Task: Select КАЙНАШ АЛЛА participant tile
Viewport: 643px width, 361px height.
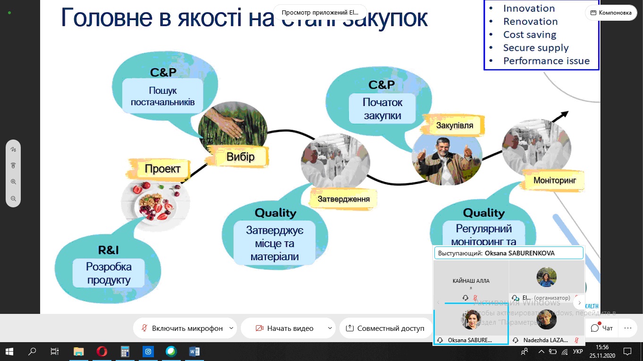Action: click(x=471, y=281)
